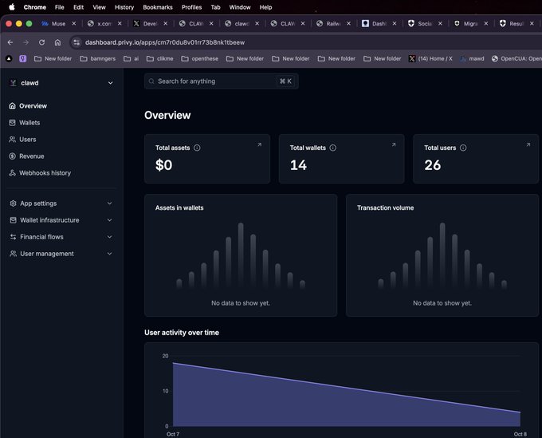This screenshot has height=438, width=542.
Task: Open the clikme bookmark folder
Action: coord(159,58)
